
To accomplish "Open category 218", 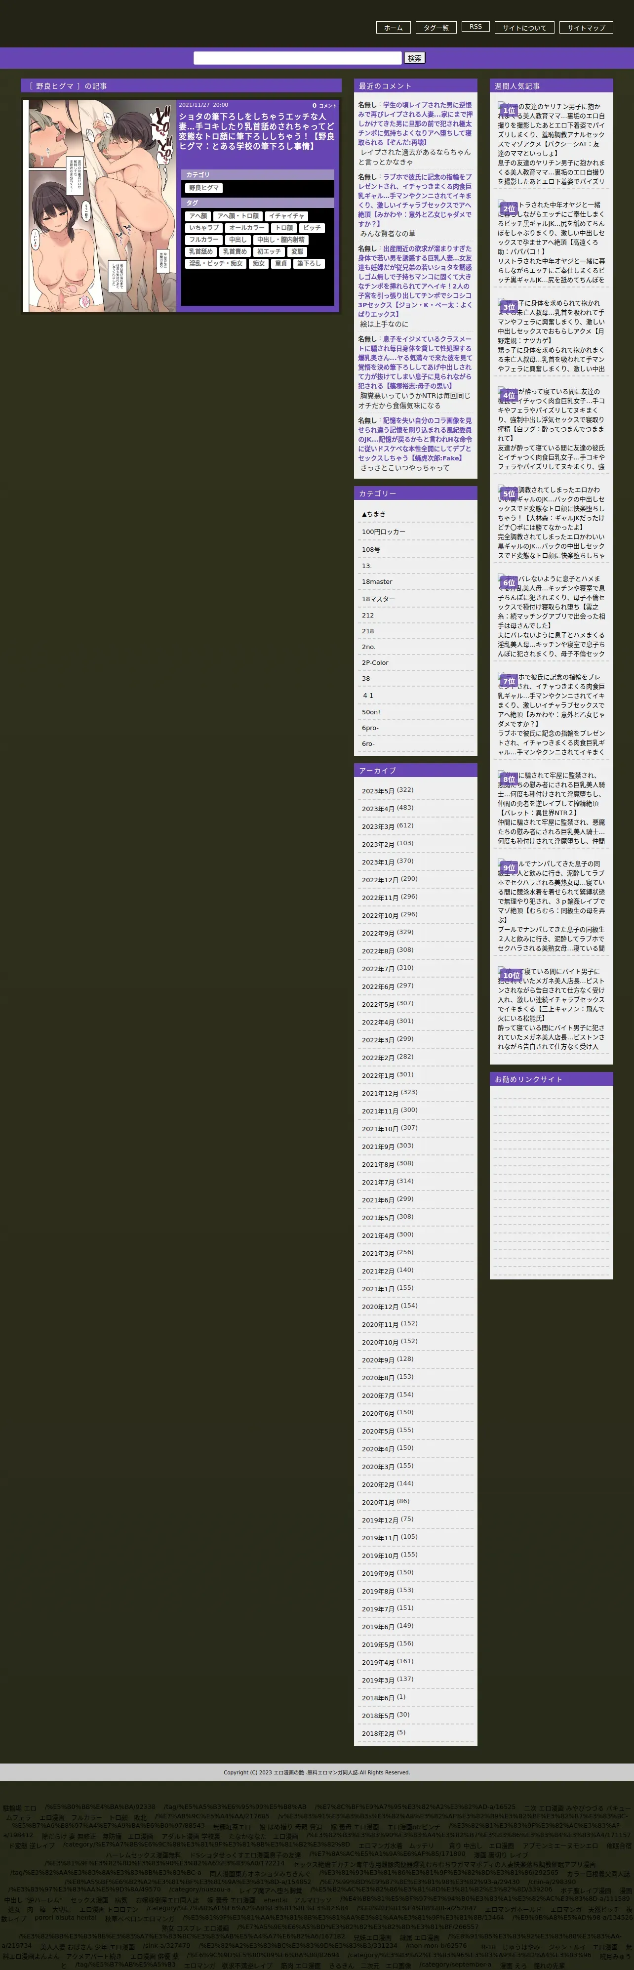I will (x=368, y=631).
